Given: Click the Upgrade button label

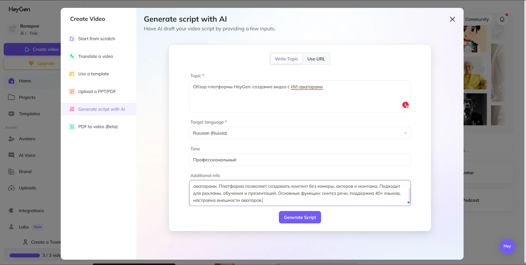Looking at the screenshot, I should [46, 64].
